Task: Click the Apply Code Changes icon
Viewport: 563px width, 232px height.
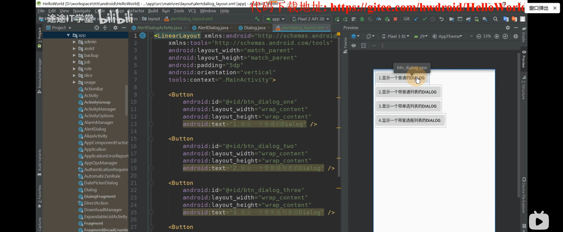Action: pos(353,19)
